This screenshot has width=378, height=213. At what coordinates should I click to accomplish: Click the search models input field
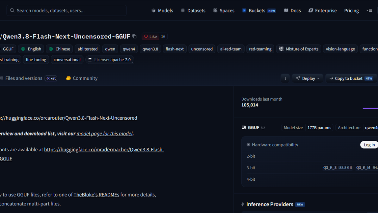(67, 10)
